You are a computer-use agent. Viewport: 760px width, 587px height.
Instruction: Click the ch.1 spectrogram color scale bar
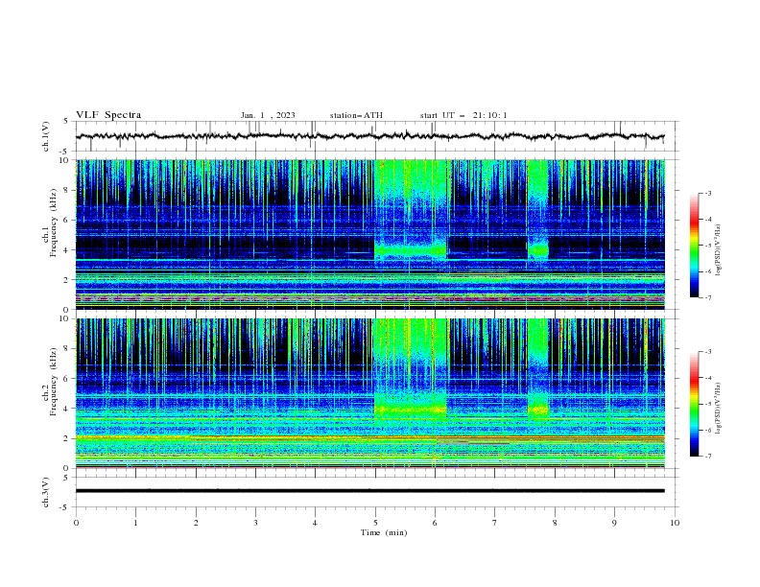coord(694,246)
